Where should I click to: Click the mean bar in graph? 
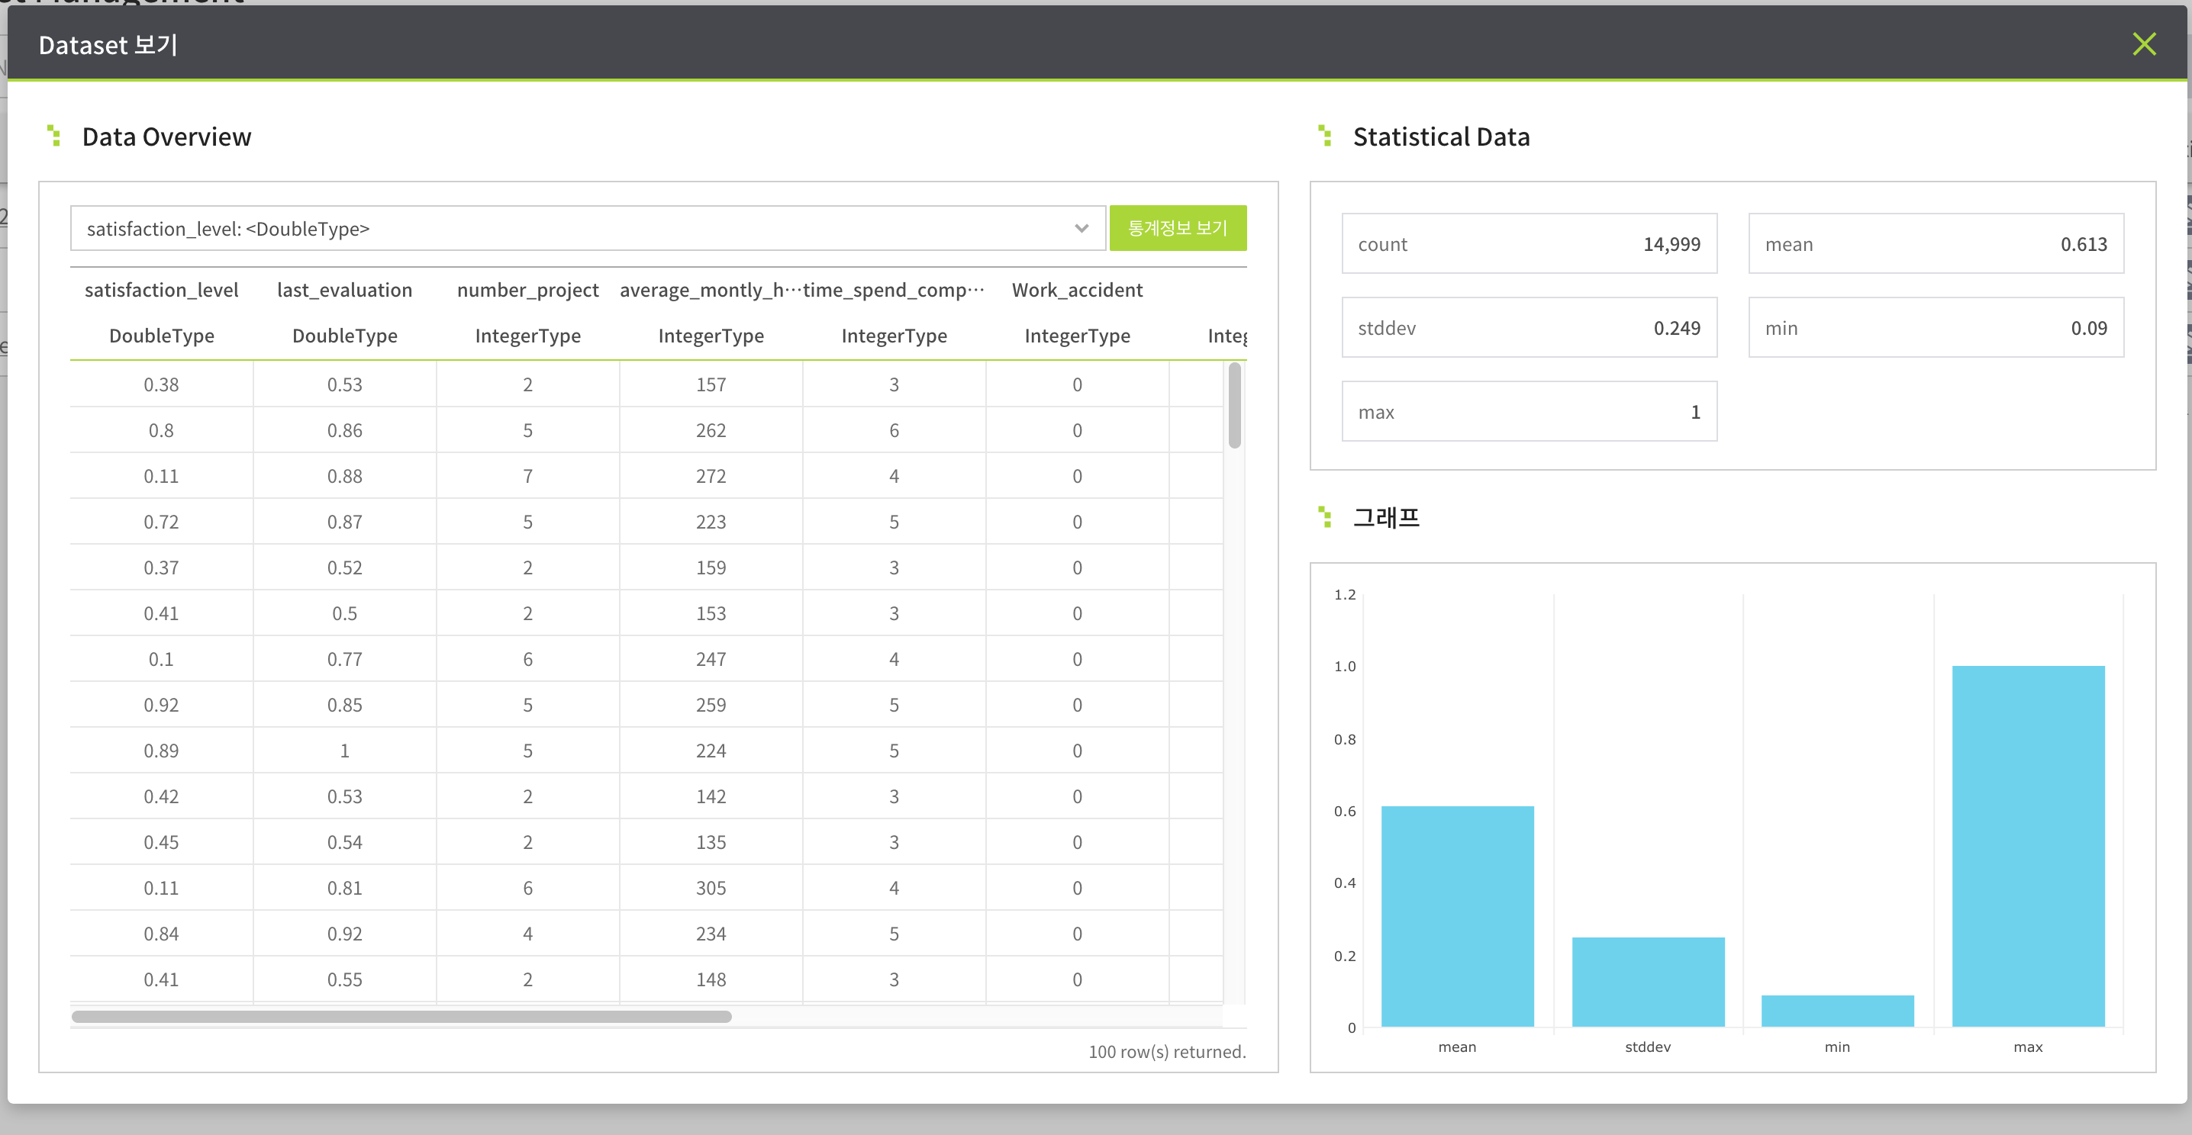1458,917
